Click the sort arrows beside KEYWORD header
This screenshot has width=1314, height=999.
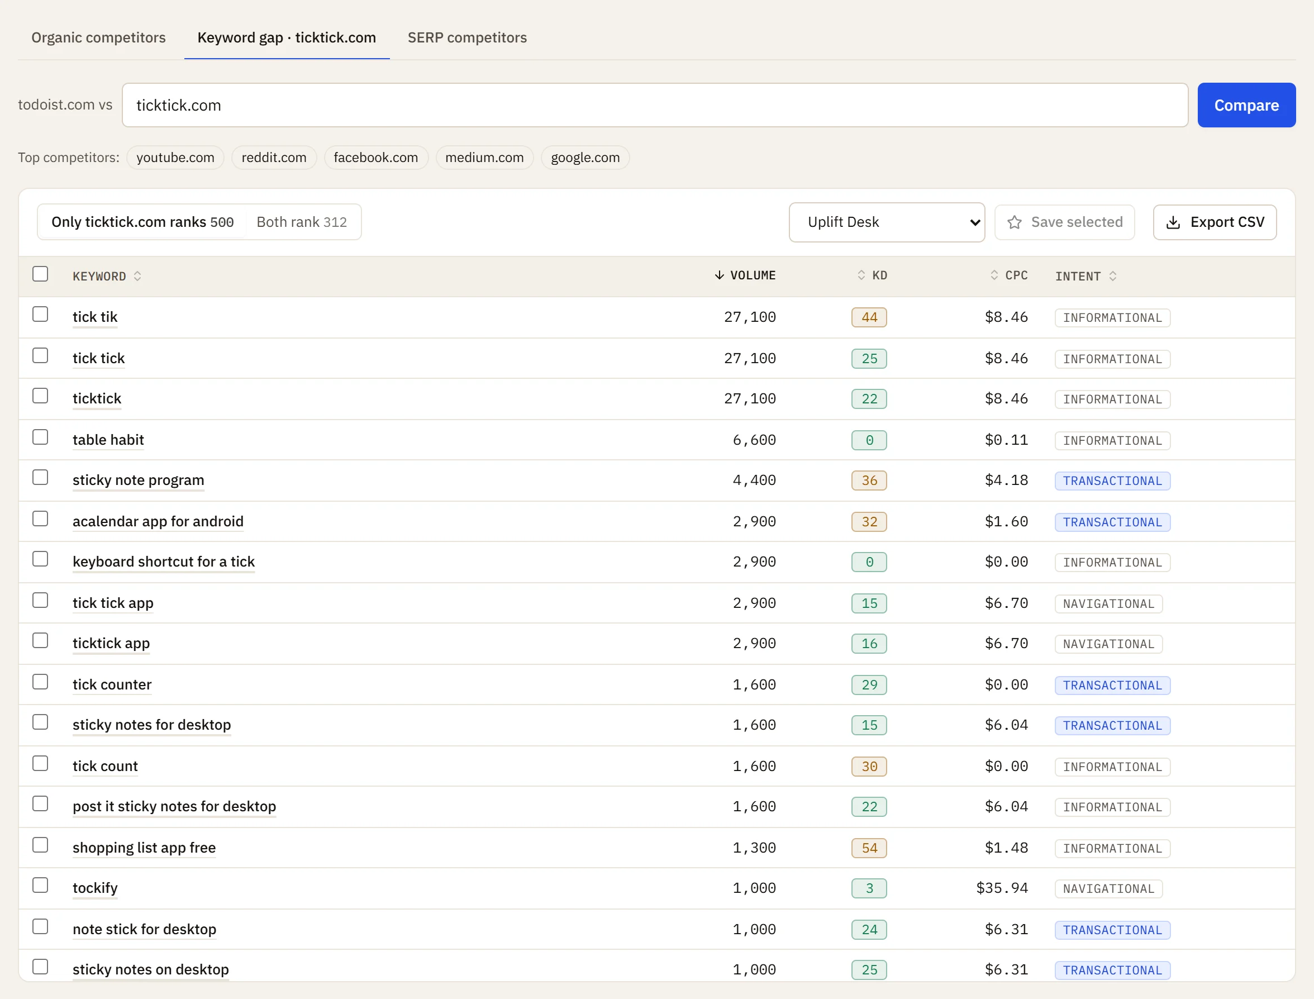[137, 276]
